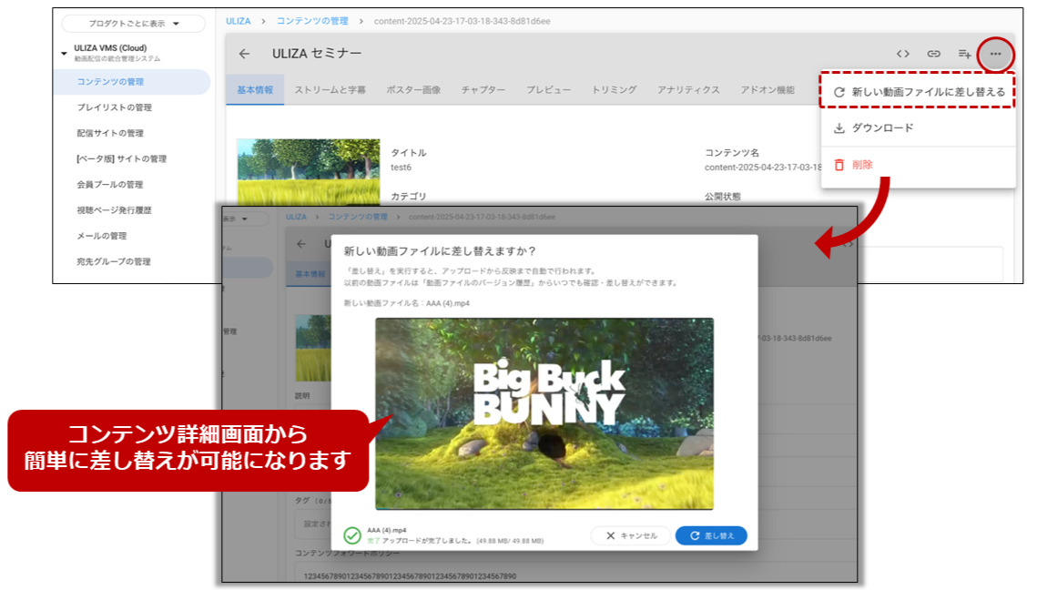Choose ダウンロード from the menu
The image size is (1037, 590).
[918, 127]
